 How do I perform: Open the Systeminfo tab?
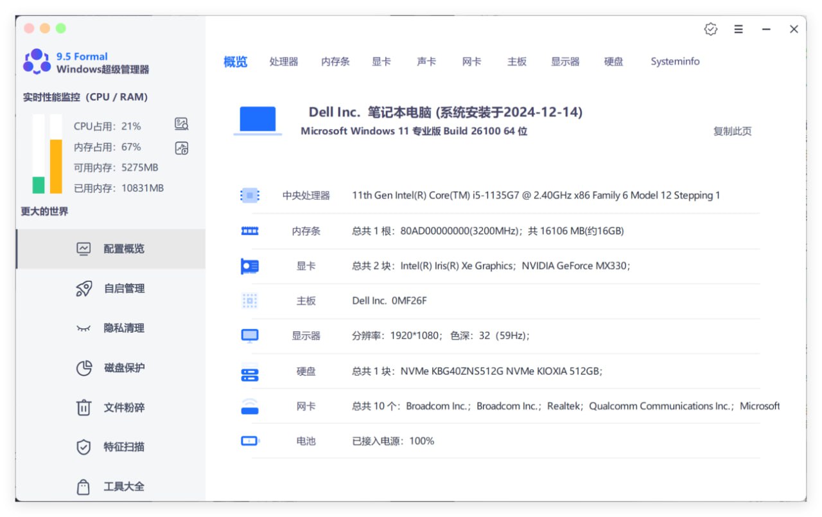click(x=675, y=62)
